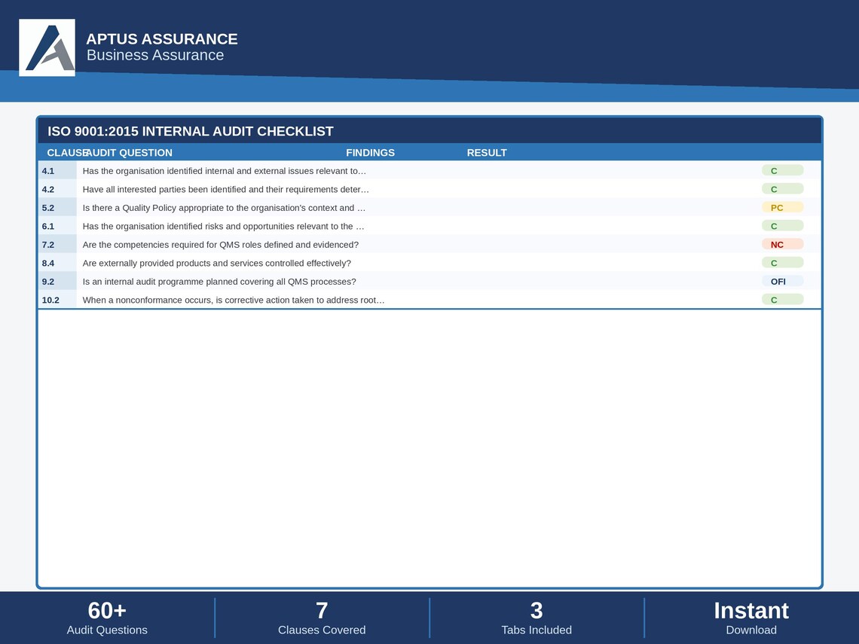Image resolution: width=859 pixels, height=644 pixels.
Task: Click the C result badge for clause 4.2
Action: pyautogui.click(x=782, y=189)
